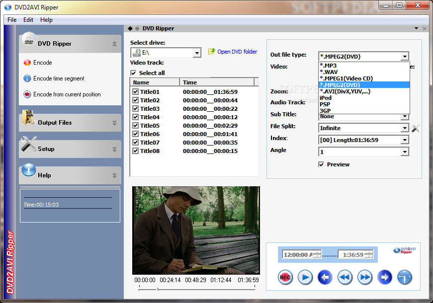Open the File menu

12,20
